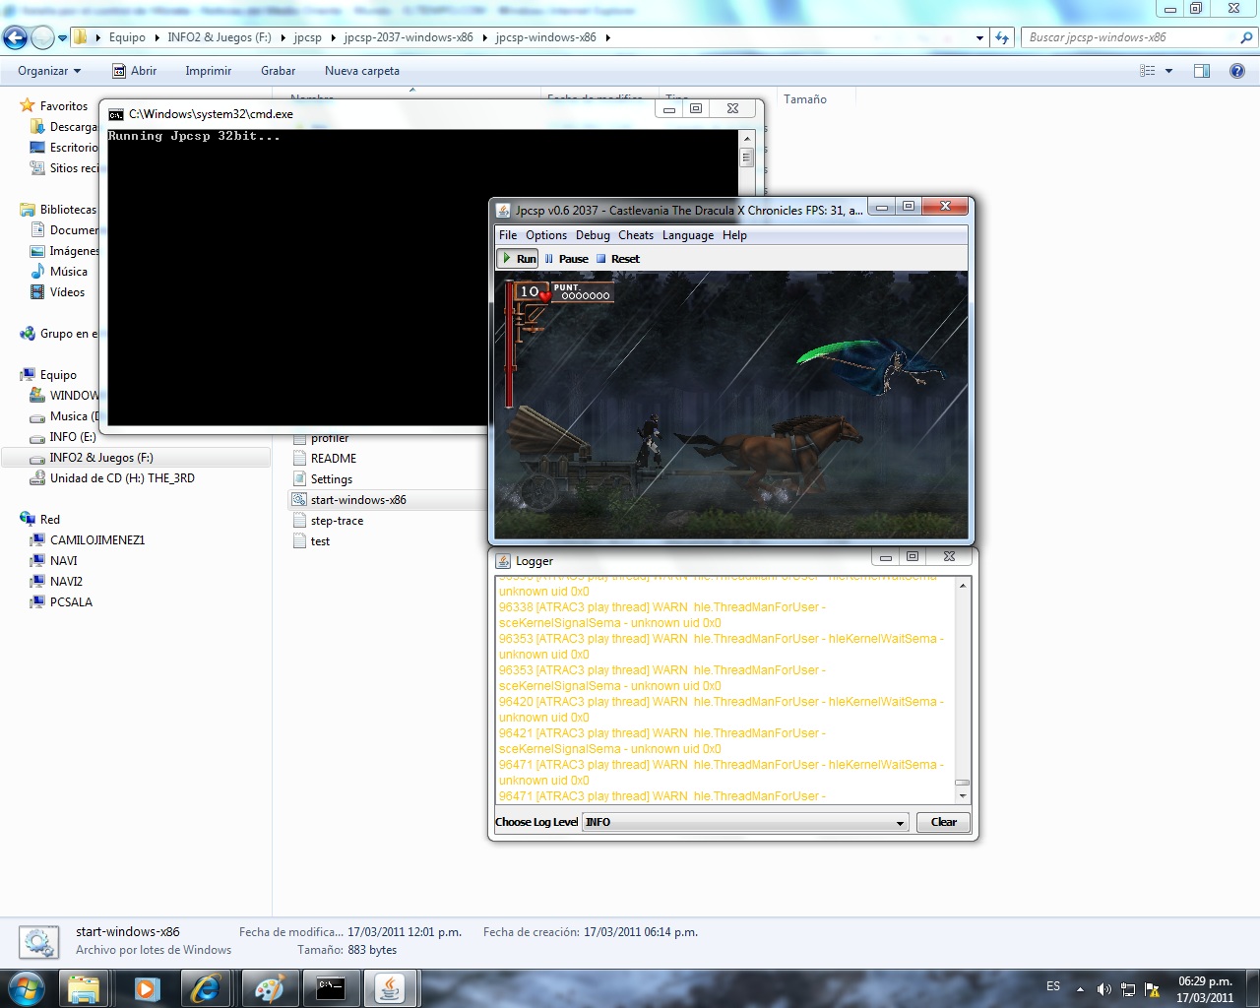Click jpcsp-2037-windows-x86 breadcrumb segment

409,37
